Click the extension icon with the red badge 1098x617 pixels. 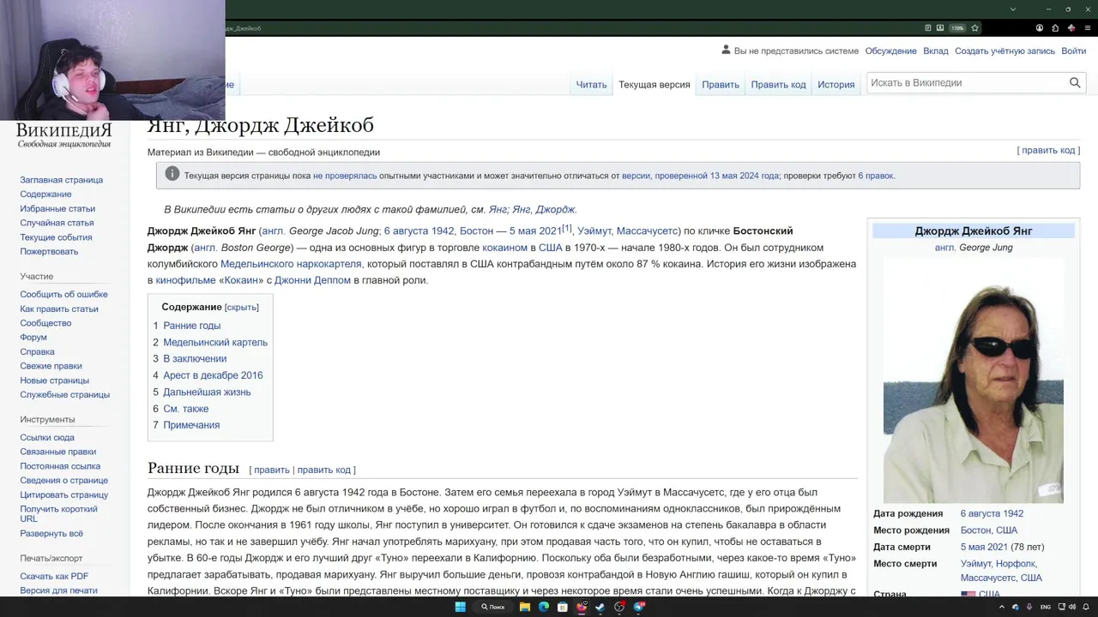pos(1071,28)
